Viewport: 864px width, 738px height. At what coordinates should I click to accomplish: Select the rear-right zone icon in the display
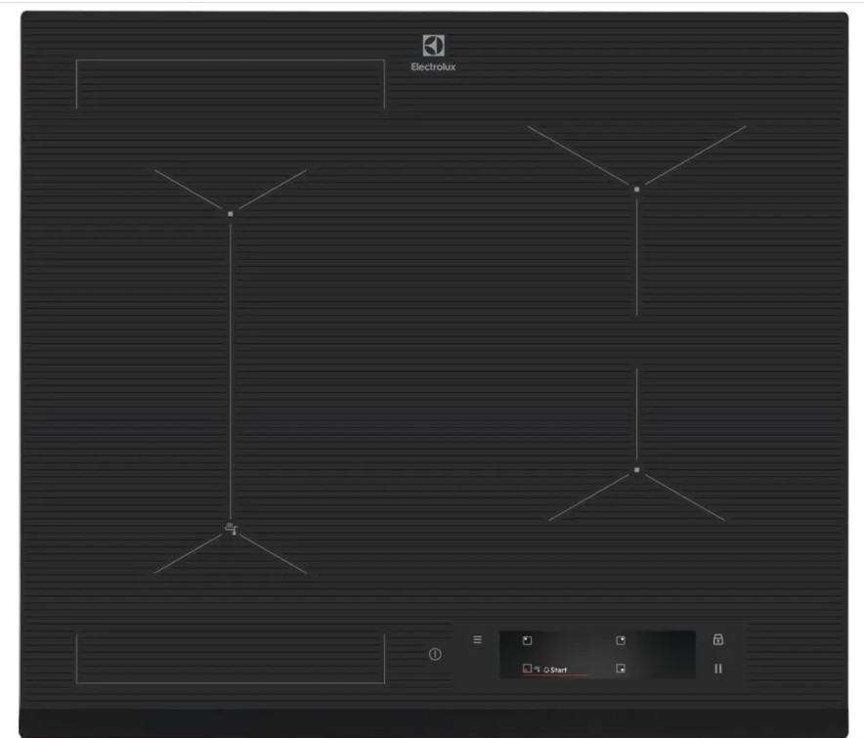tap(620, 641)
